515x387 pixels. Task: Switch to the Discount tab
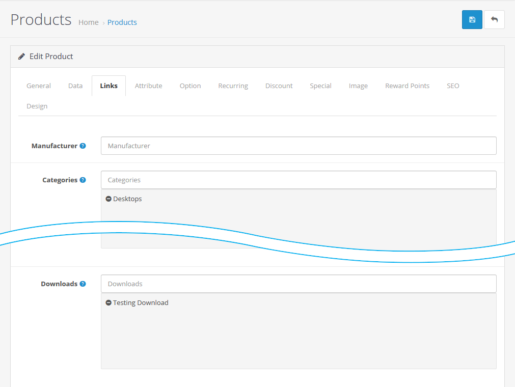[x=279, y=86]
